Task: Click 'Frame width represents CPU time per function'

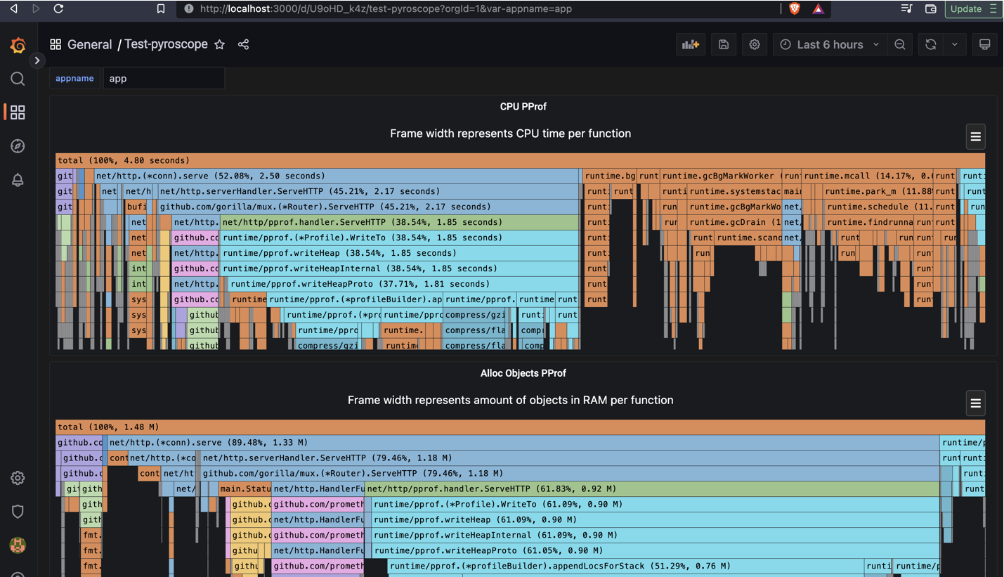Action: coord(511,134)
